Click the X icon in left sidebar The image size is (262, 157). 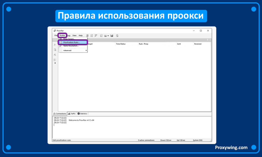point(55,45)
